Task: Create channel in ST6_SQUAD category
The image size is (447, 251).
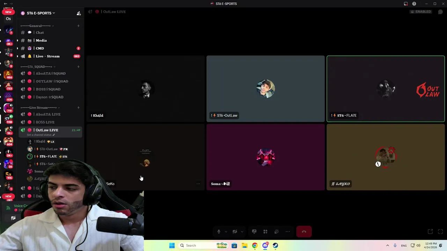Action: click(78, 67)
